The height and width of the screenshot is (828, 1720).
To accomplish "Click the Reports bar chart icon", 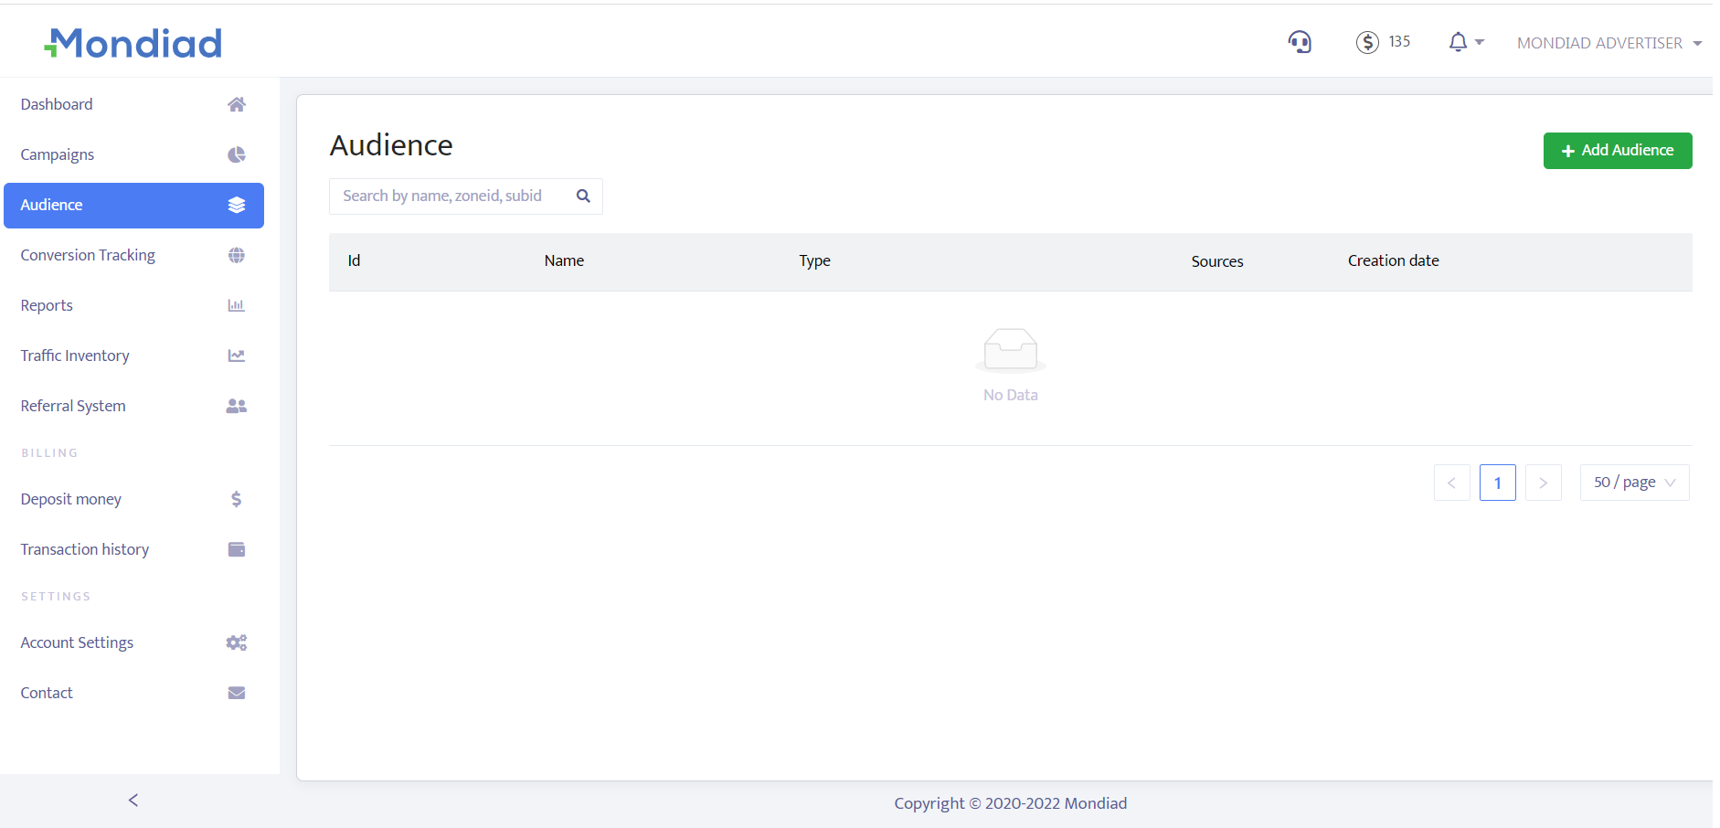I will tap(236, 305).
